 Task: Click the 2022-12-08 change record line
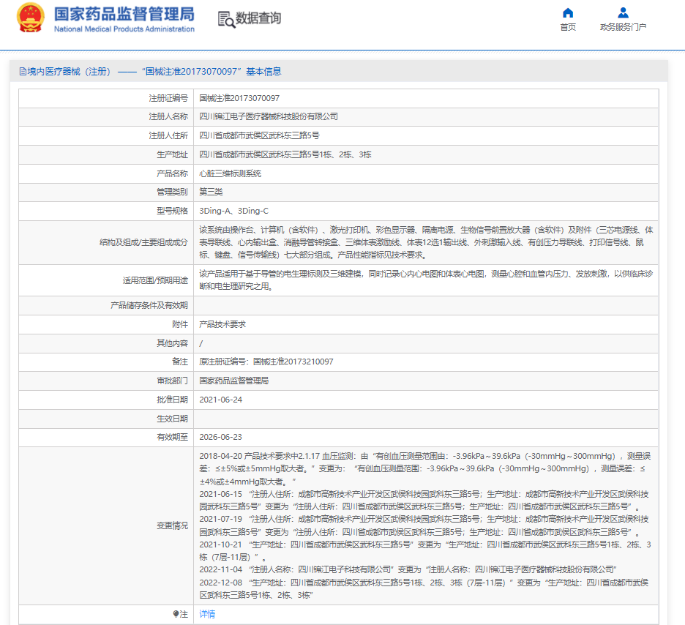click(424, 588)
